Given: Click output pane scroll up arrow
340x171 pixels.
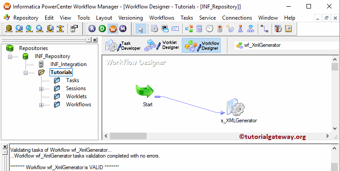Looking at the screenshot, I should coord(335,148).
